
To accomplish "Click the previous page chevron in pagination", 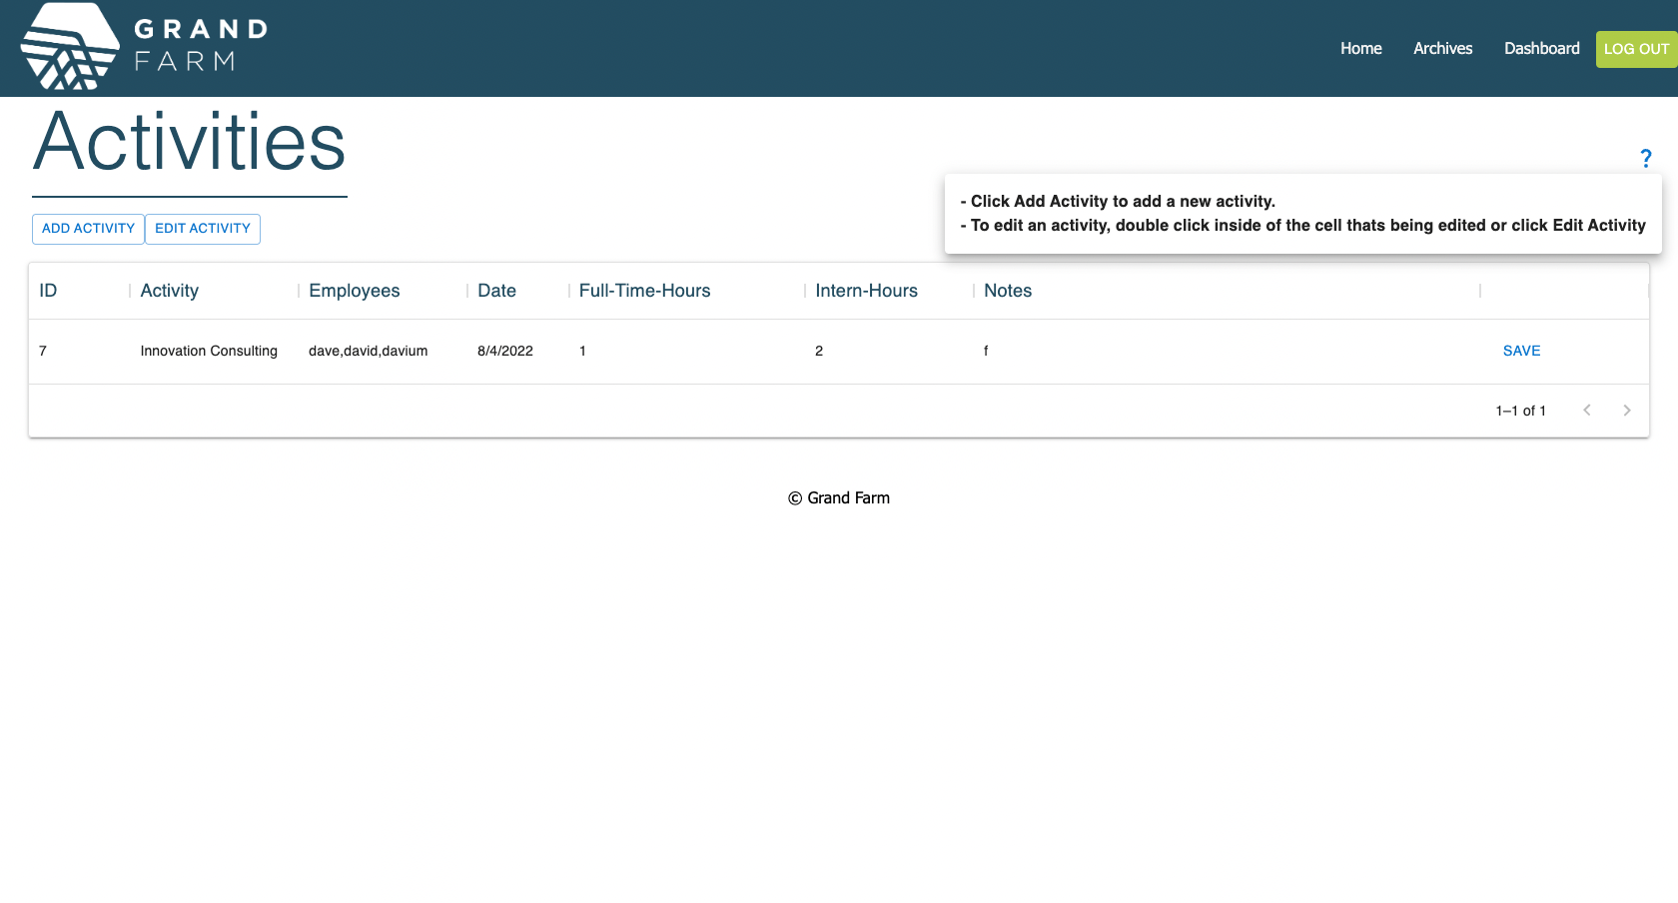I will (x=1587, y=410).
